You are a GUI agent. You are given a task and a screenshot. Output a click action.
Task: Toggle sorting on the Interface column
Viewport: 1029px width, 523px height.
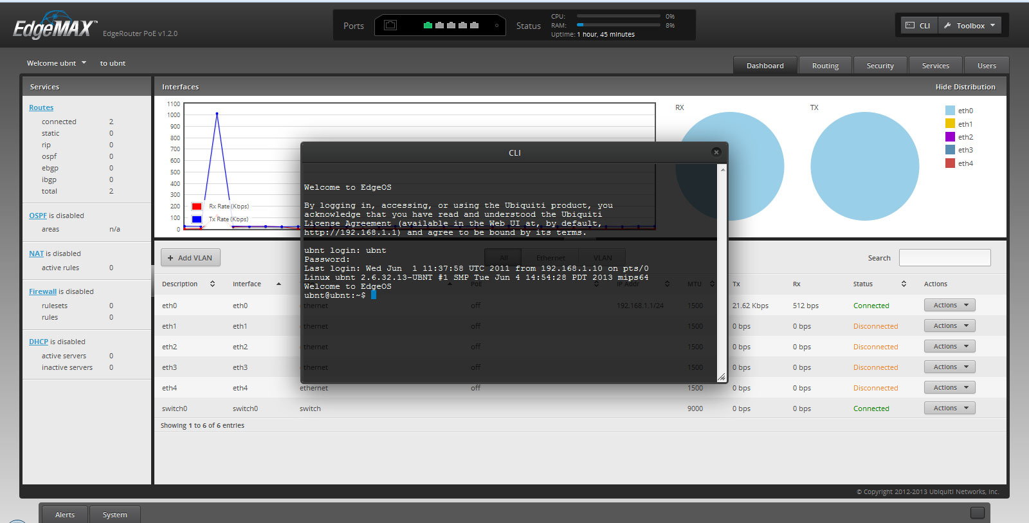[x=278, y=284]
